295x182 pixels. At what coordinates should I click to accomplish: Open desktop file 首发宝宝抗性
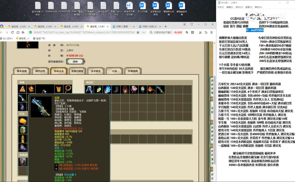point(103,9)
